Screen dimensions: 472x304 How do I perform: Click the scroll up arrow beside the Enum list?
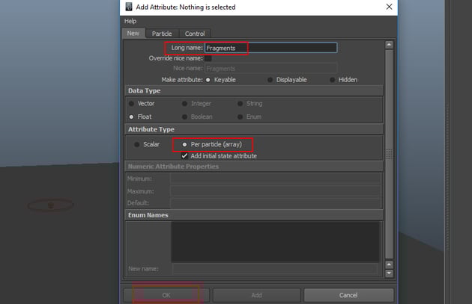pos(389,264)
